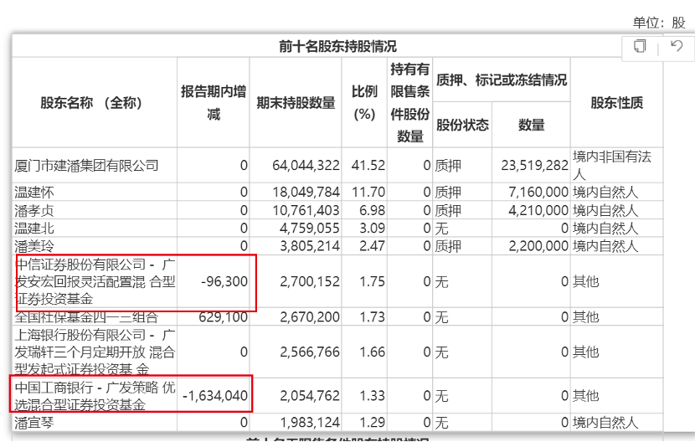Click the holding value 64,044,322
Image resolution: width=695 pixels, height=442 pixels.
point(306,166)
